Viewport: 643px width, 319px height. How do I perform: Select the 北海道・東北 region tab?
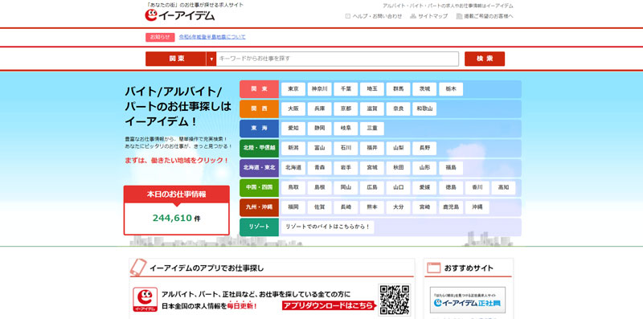(x=259, y=168)
